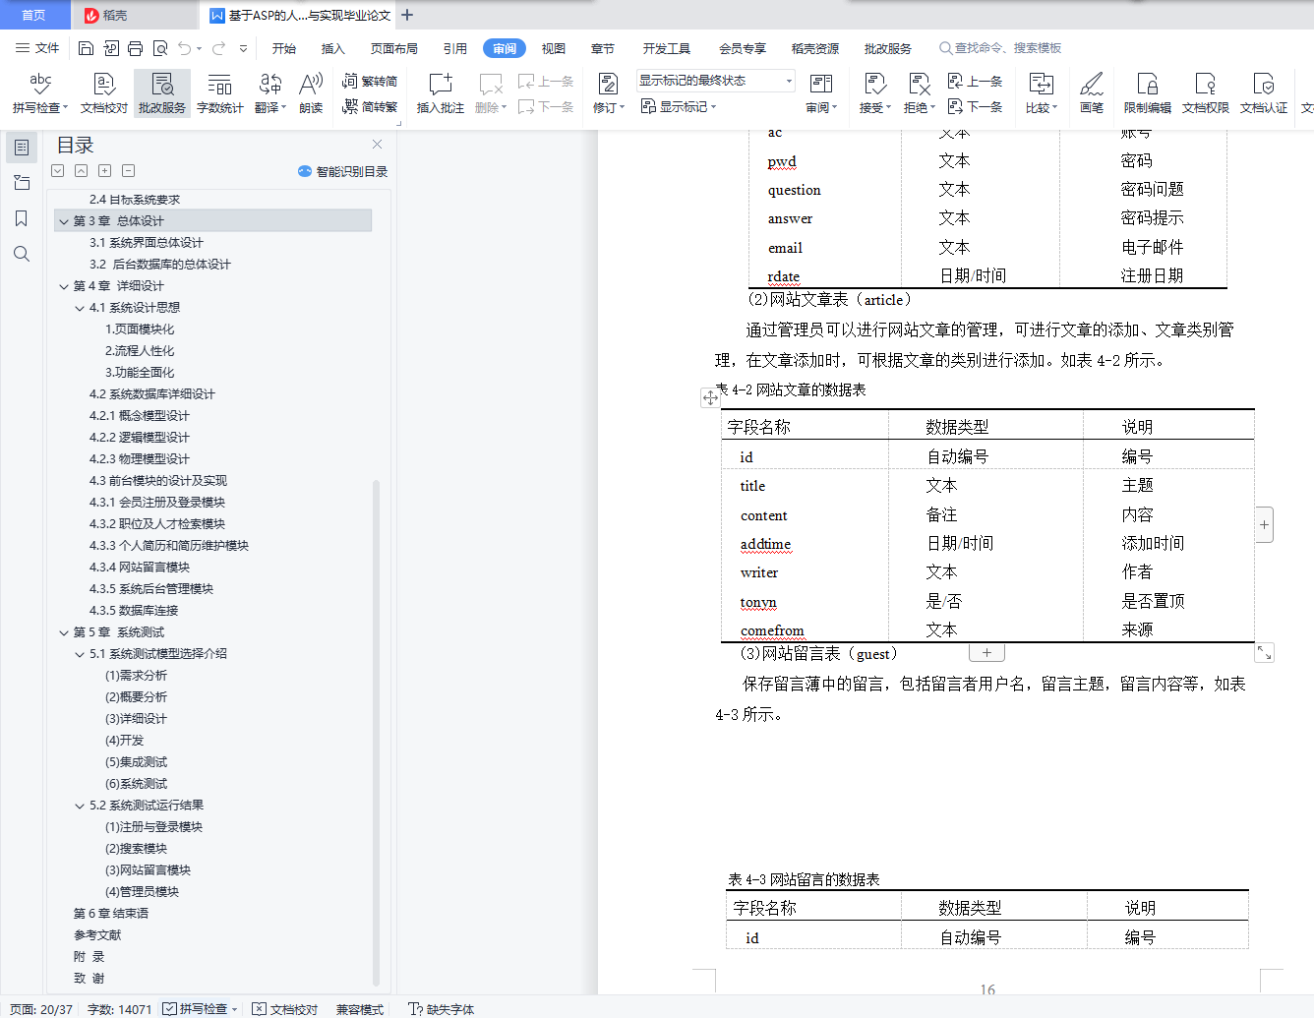
Task: Click 繁转简 traditional to simplified conversion
Action: (370, 81)
